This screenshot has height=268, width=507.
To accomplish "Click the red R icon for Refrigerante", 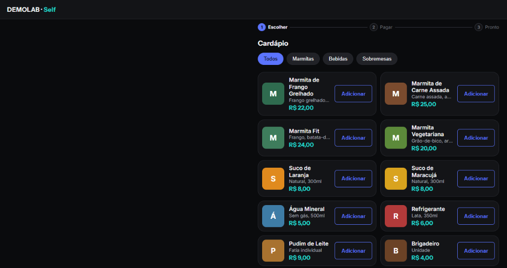I will 396,216.
